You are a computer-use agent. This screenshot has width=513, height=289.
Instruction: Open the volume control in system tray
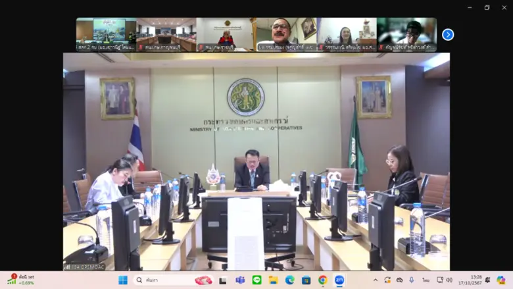449,280
